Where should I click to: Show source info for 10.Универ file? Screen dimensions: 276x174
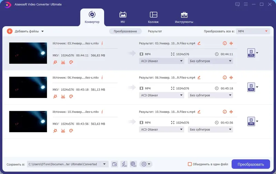(x=102, y=112)
